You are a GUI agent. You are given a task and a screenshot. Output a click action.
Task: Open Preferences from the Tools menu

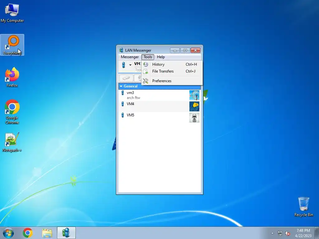[x=172, y=81]
